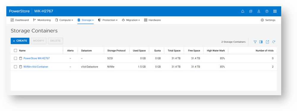Open the PowerStore WK-H2767 container link

coord(37,58)
